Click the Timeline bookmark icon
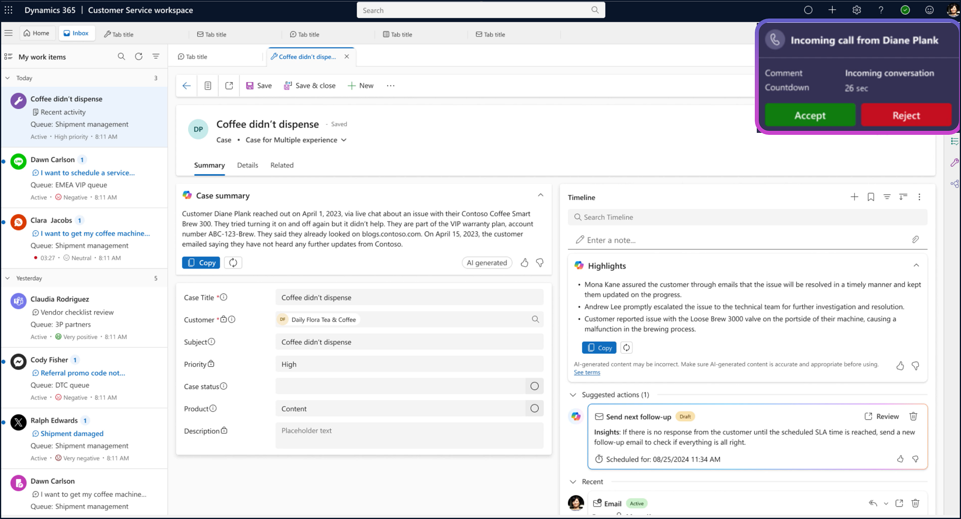Screen dimensions: 961x519 click(871, 197)
